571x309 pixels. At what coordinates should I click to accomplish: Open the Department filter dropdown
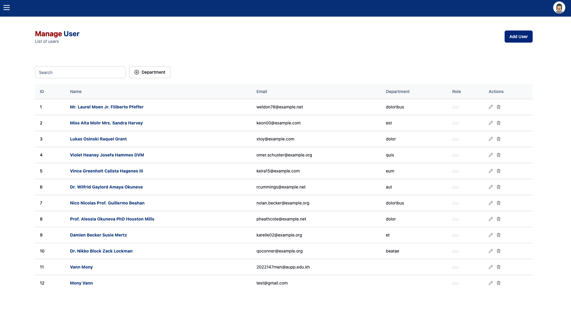[150, 72]
